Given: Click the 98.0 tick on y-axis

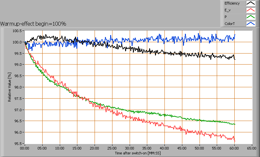Looking at the screenshot, I should click(19, 87).
